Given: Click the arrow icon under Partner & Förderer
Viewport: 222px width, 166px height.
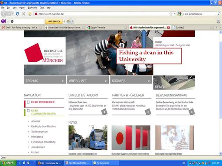Looking at the screenshot, I should (x=148, y=112).
